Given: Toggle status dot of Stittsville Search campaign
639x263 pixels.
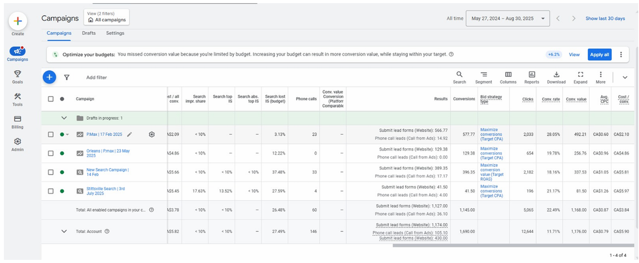Looking at the screenshot, I should tap(62, 191).
